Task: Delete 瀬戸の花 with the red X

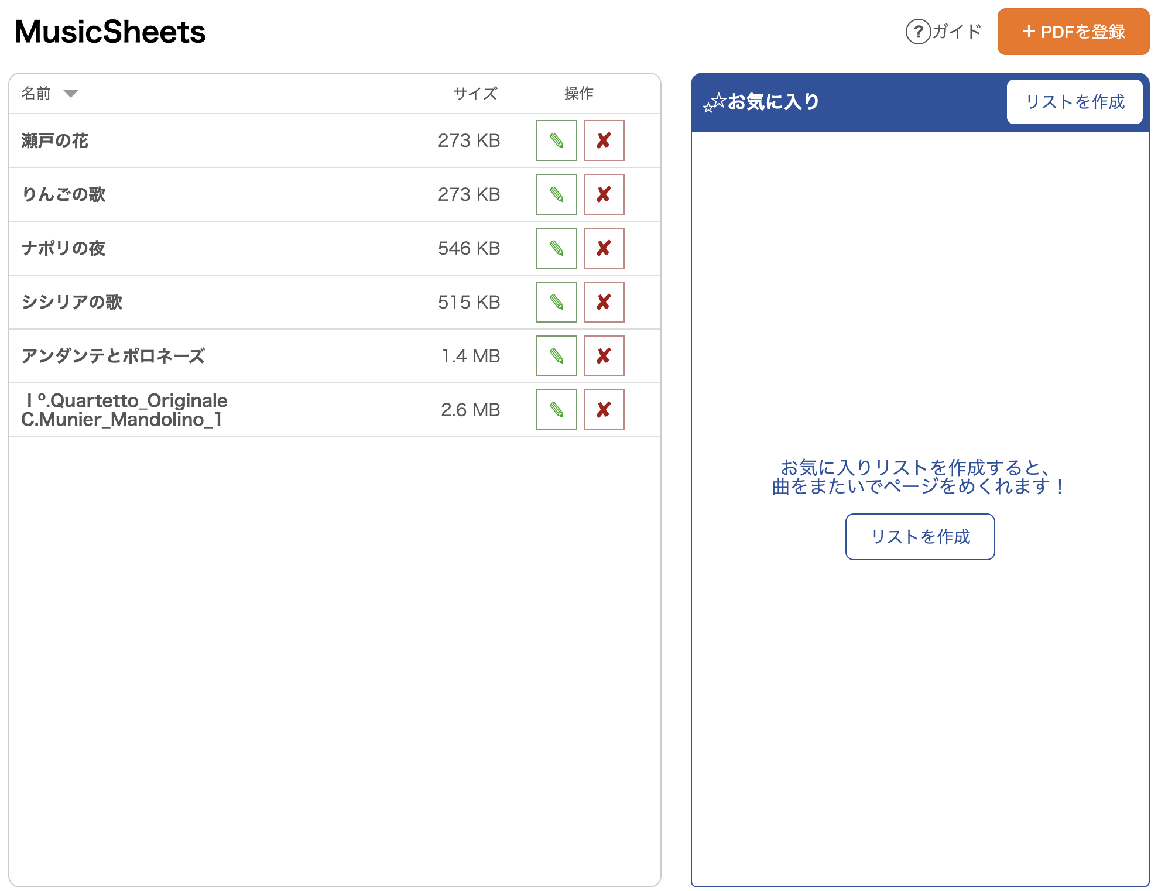Action: tap(604, 140)
